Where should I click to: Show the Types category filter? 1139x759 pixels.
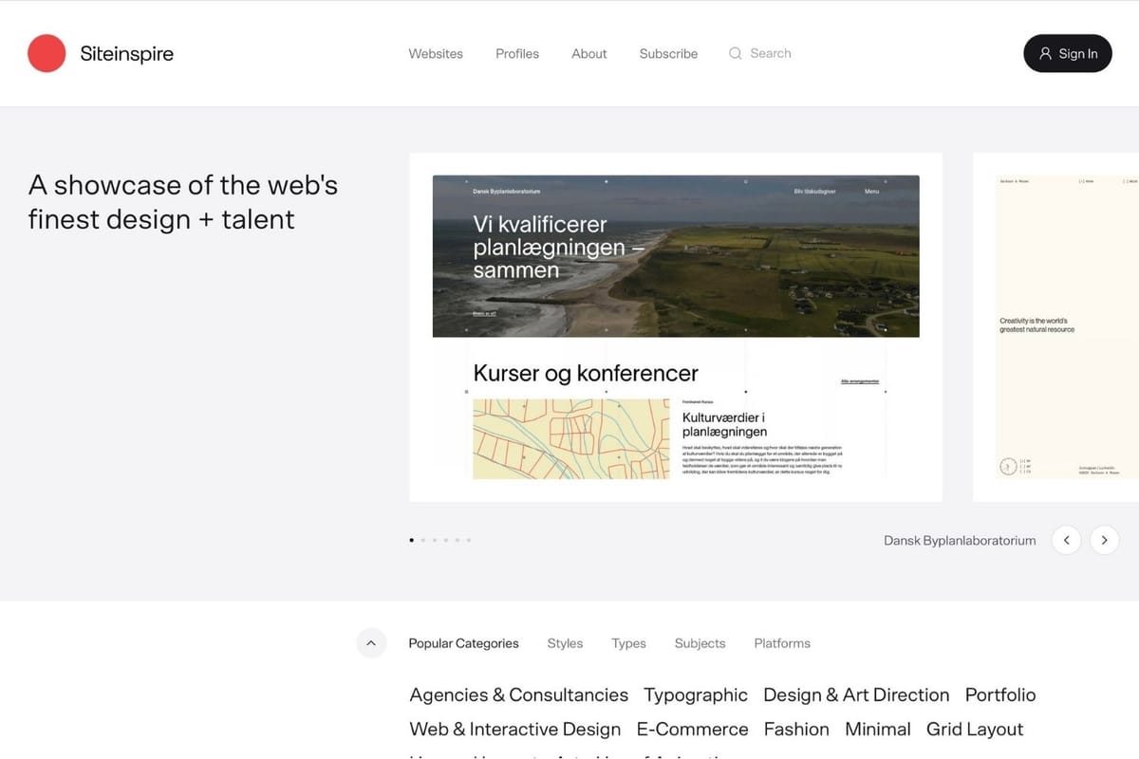tap(628, 643)
